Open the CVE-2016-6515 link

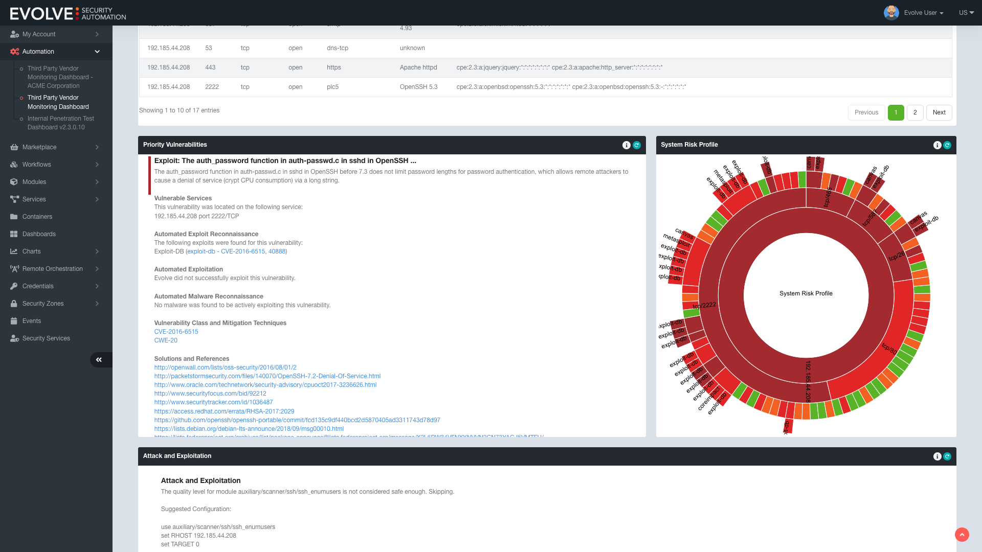176,332
